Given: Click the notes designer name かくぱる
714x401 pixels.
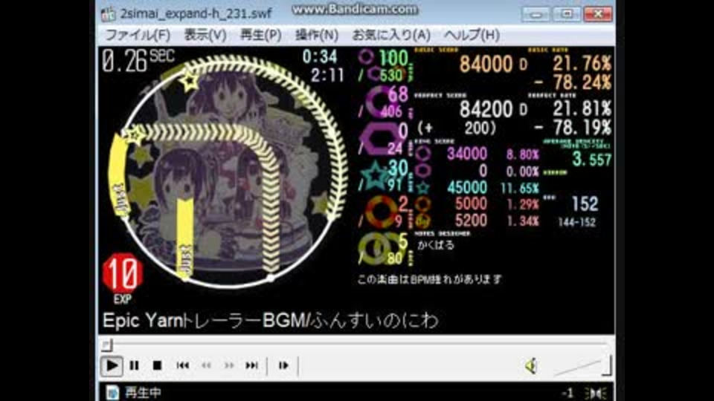Looking at the screenshot, I should (x=436, y=245).
